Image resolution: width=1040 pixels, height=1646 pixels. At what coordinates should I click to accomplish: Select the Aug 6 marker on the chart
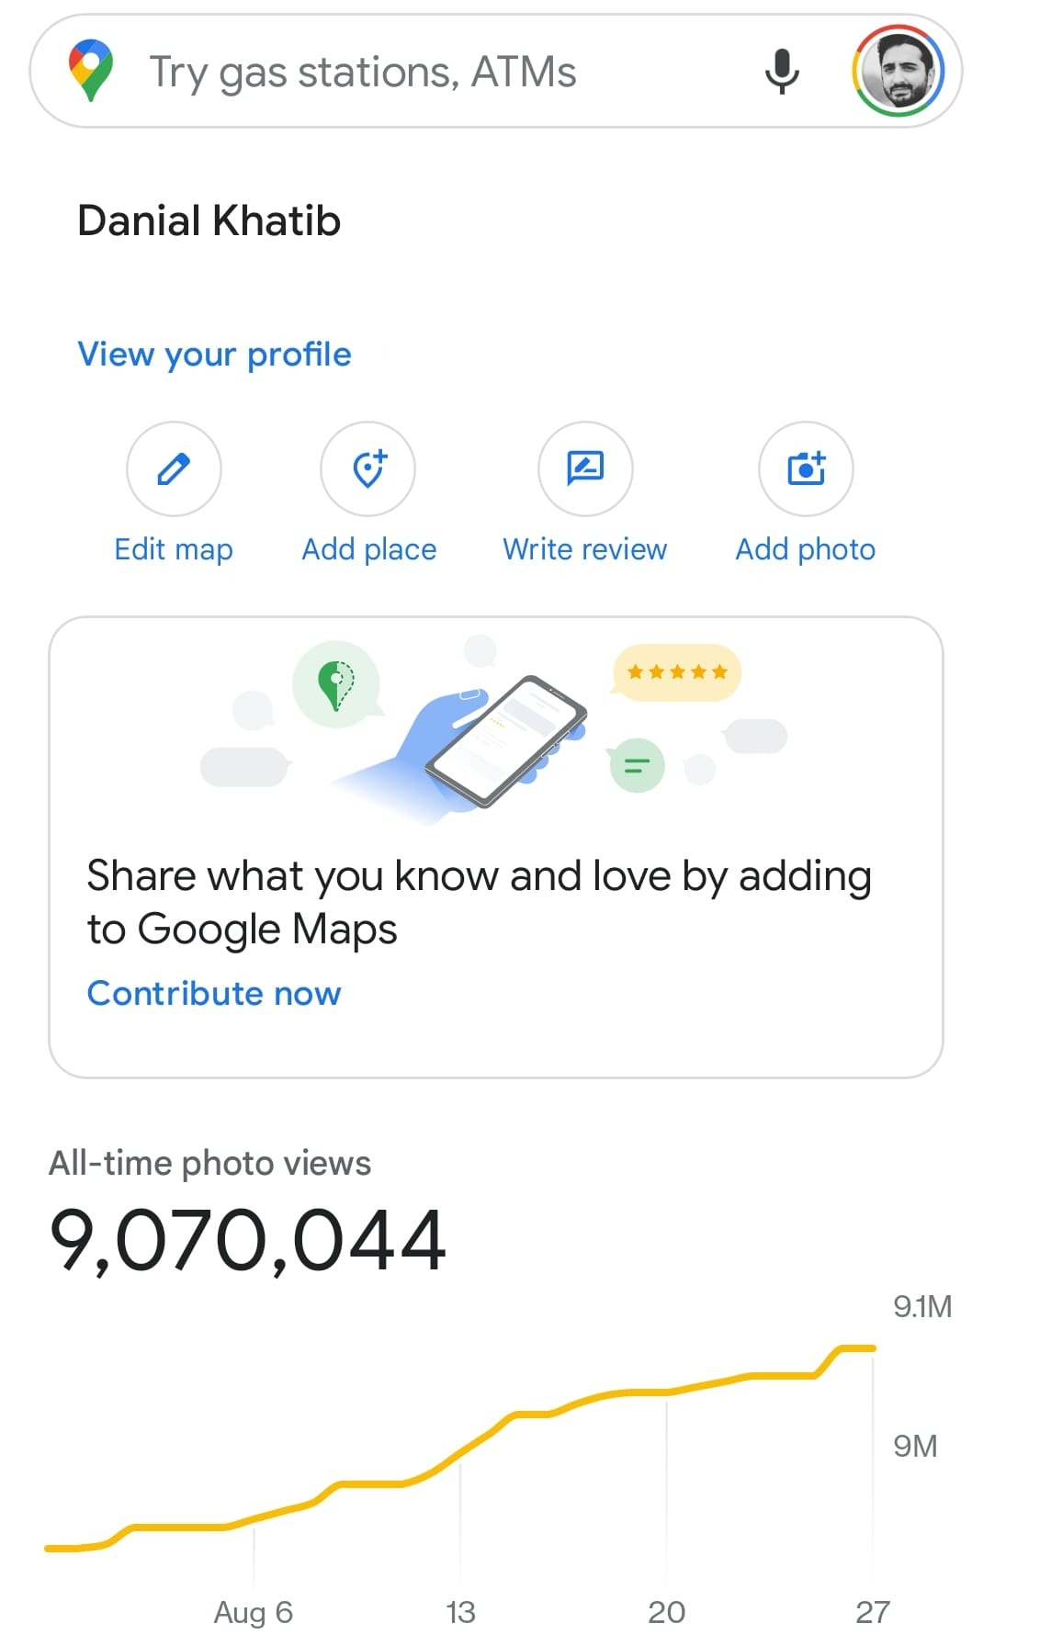253,1612
